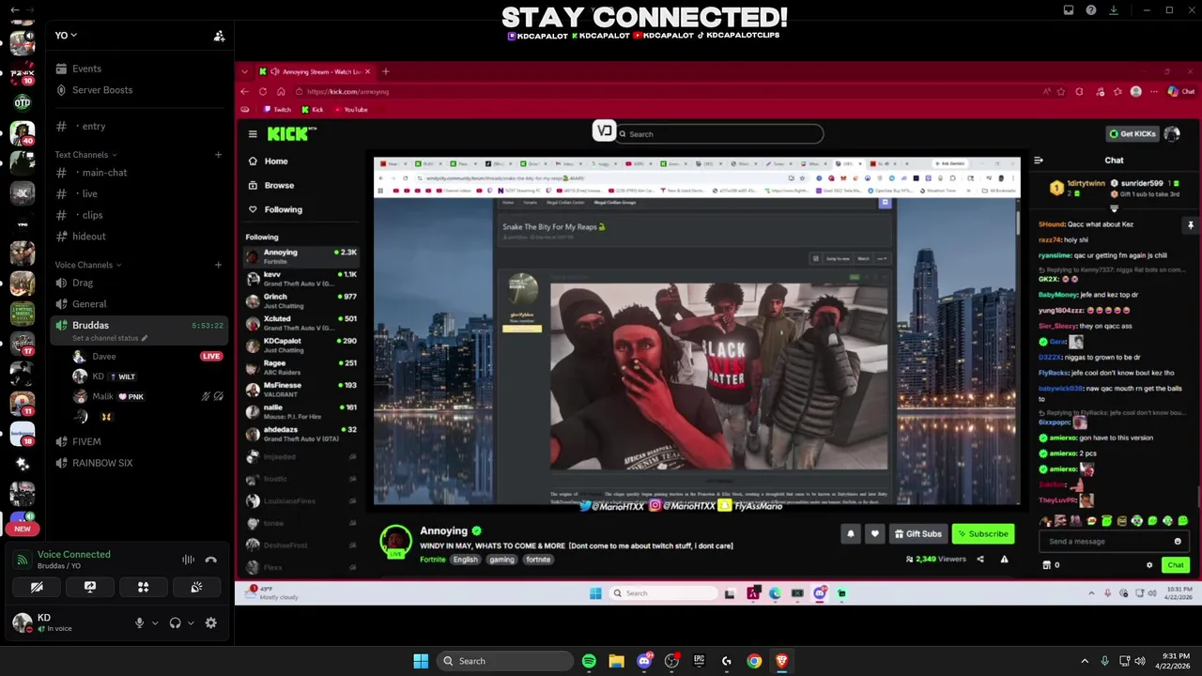Click the pinned message pin icon
Viewport: 1202px width, 676px height.
coord(1190,225)
